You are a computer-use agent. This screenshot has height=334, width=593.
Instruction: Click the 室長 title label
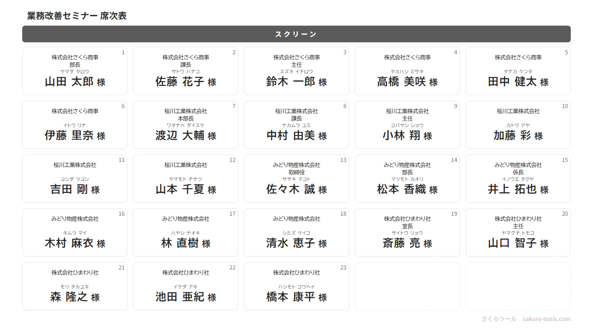pos(407,226)
